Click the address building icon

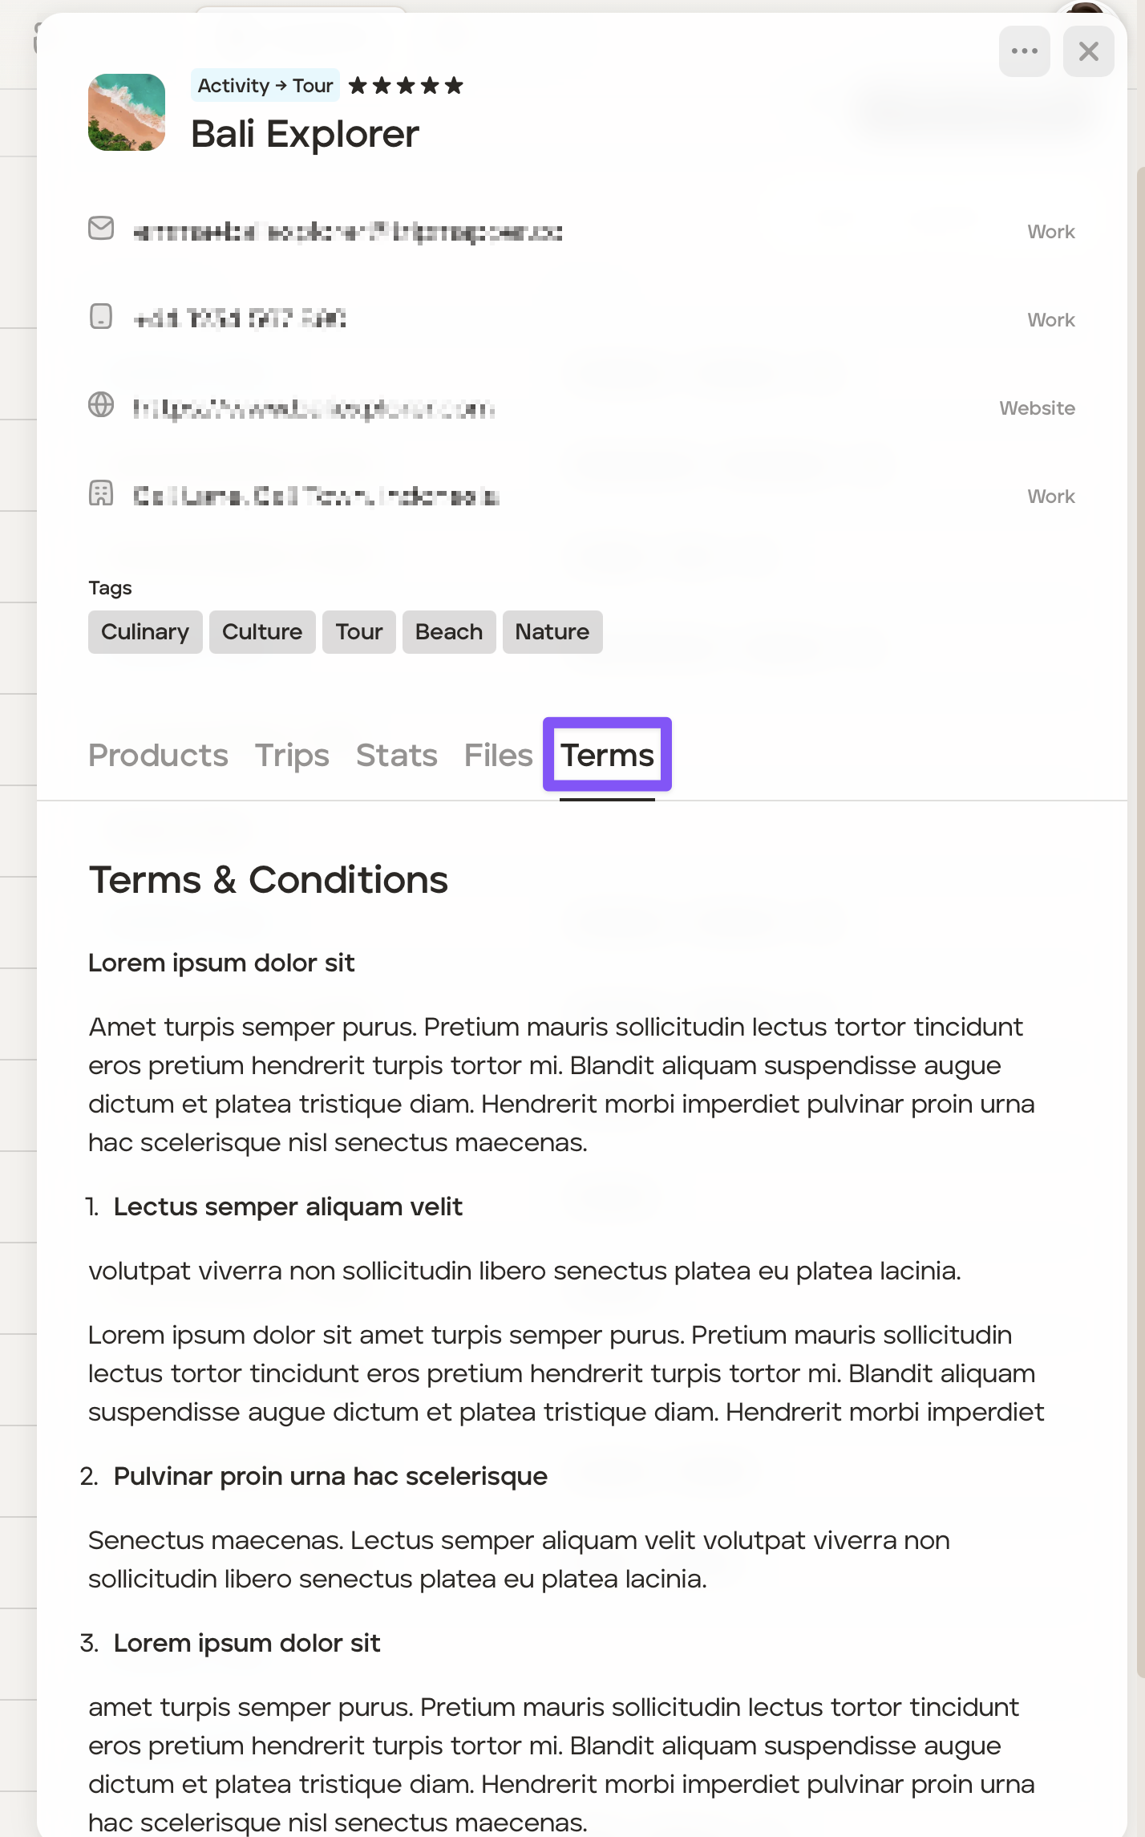(x=101, y=493)
